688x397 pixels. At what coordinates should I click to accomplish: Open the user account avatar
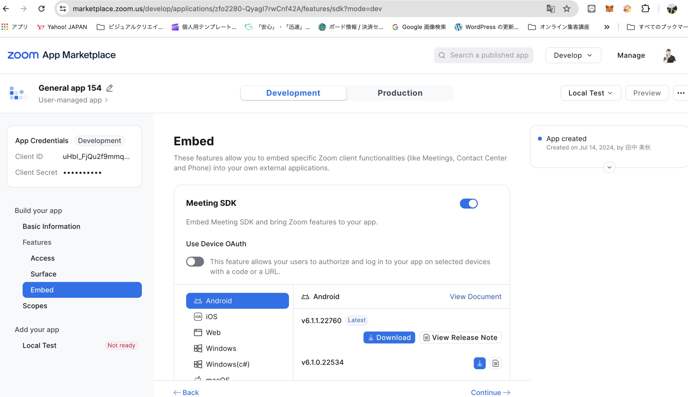coord(670,56)
